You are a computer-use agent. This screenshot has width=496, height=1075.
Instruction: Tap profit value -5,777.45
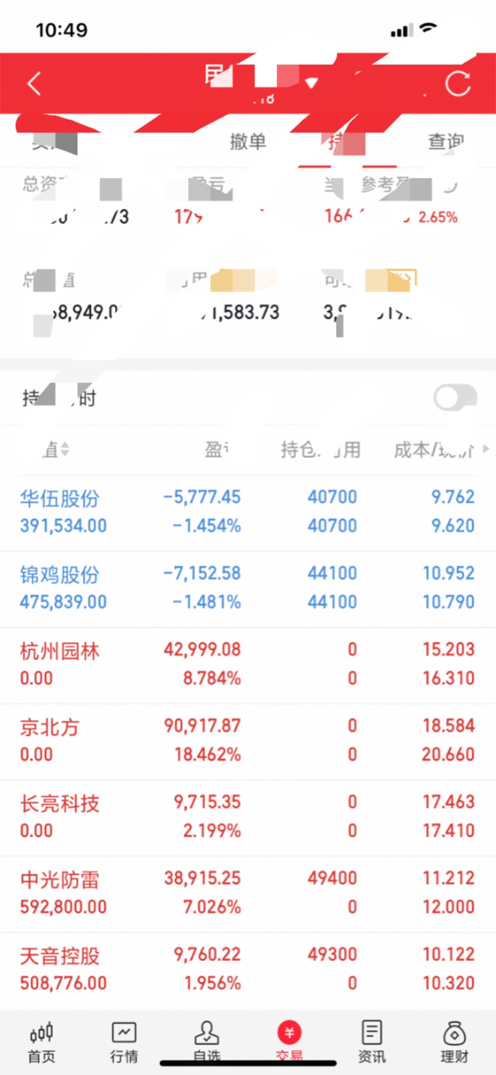[202, 497]
